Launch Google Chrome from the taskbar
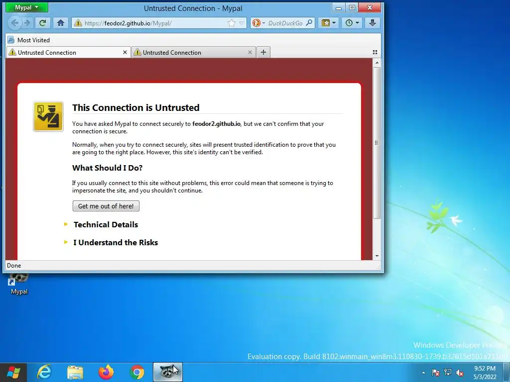 [137, 372]
